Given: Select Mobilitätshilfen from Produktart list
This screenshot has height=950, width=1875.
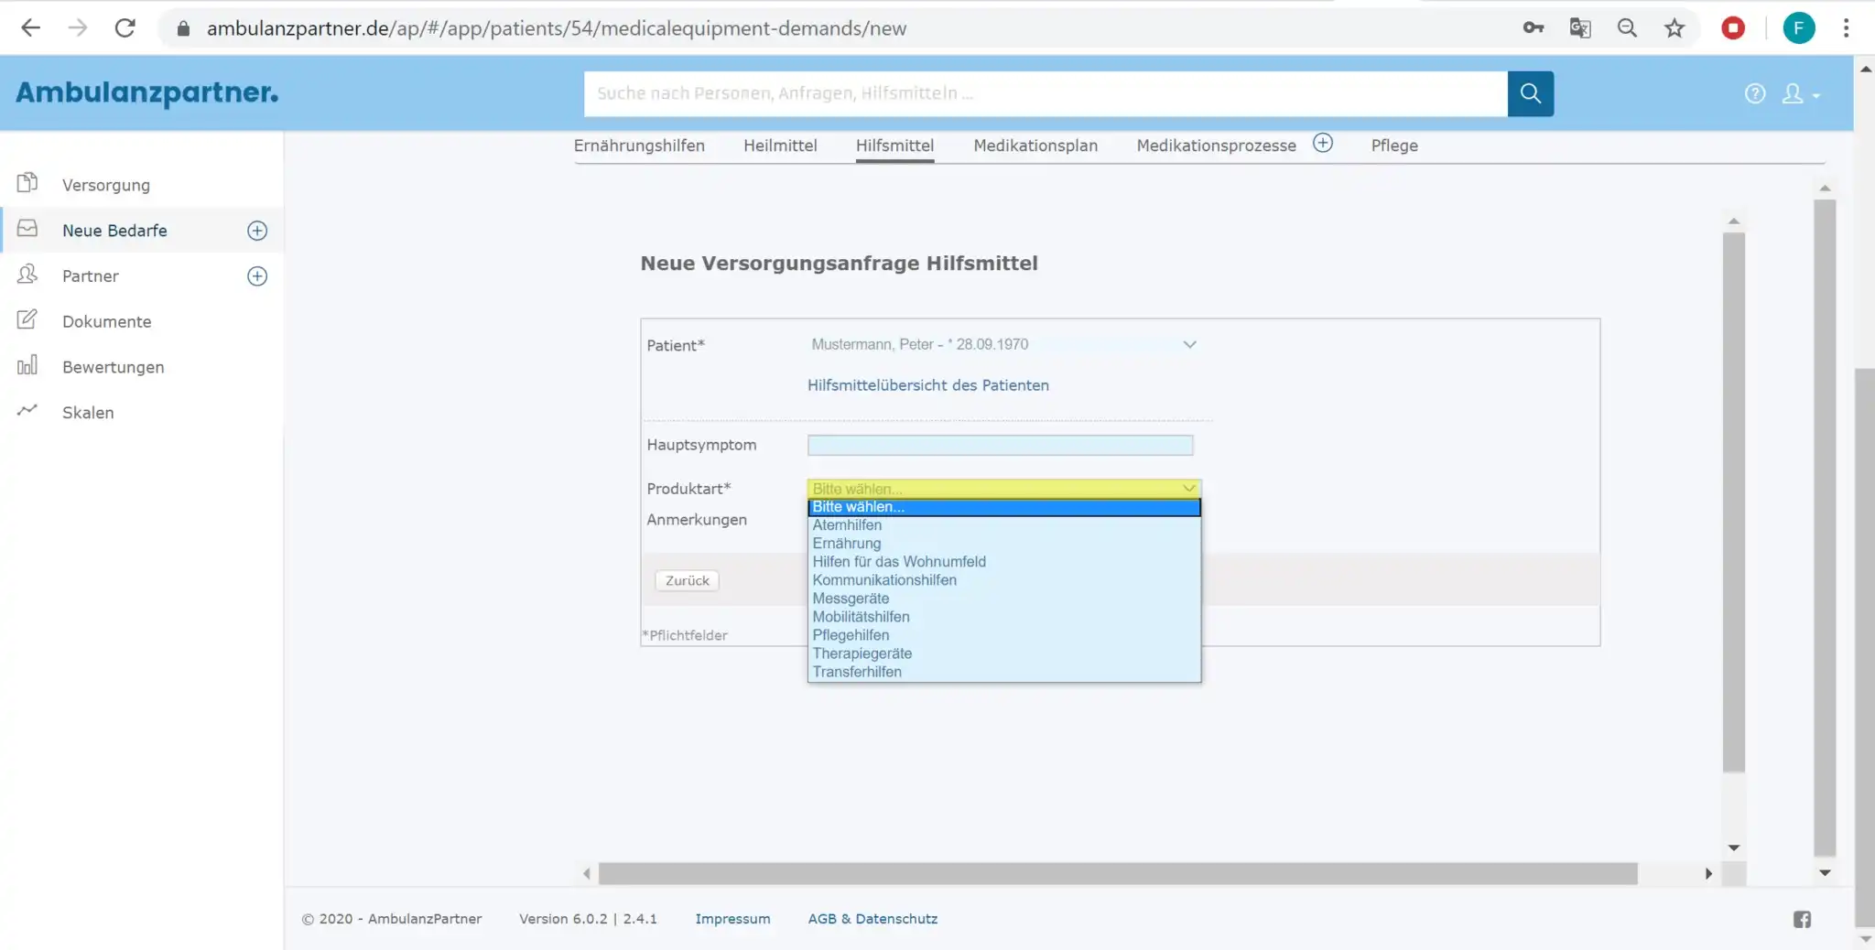Looking at the screenshot, I should 1004,617.
